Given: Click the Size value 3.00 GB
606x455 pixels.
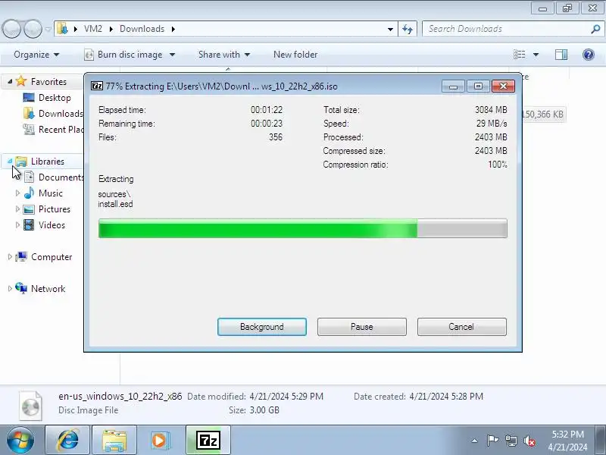Looking at the screenshot, I should pyautogui.click(x=264, y=410).
